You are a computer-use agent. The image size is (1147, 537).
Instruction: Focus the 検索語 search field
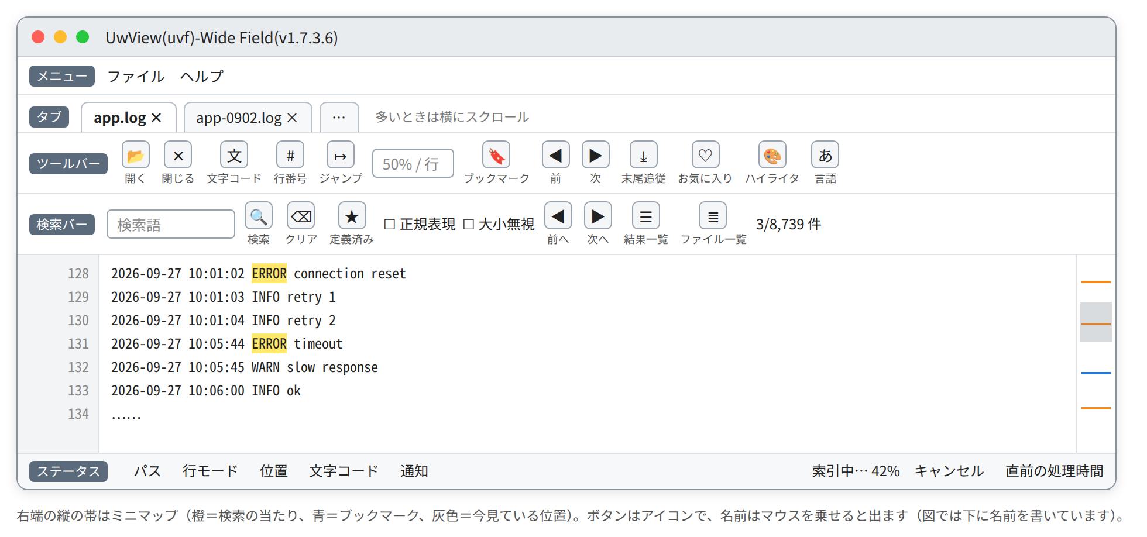170,225
